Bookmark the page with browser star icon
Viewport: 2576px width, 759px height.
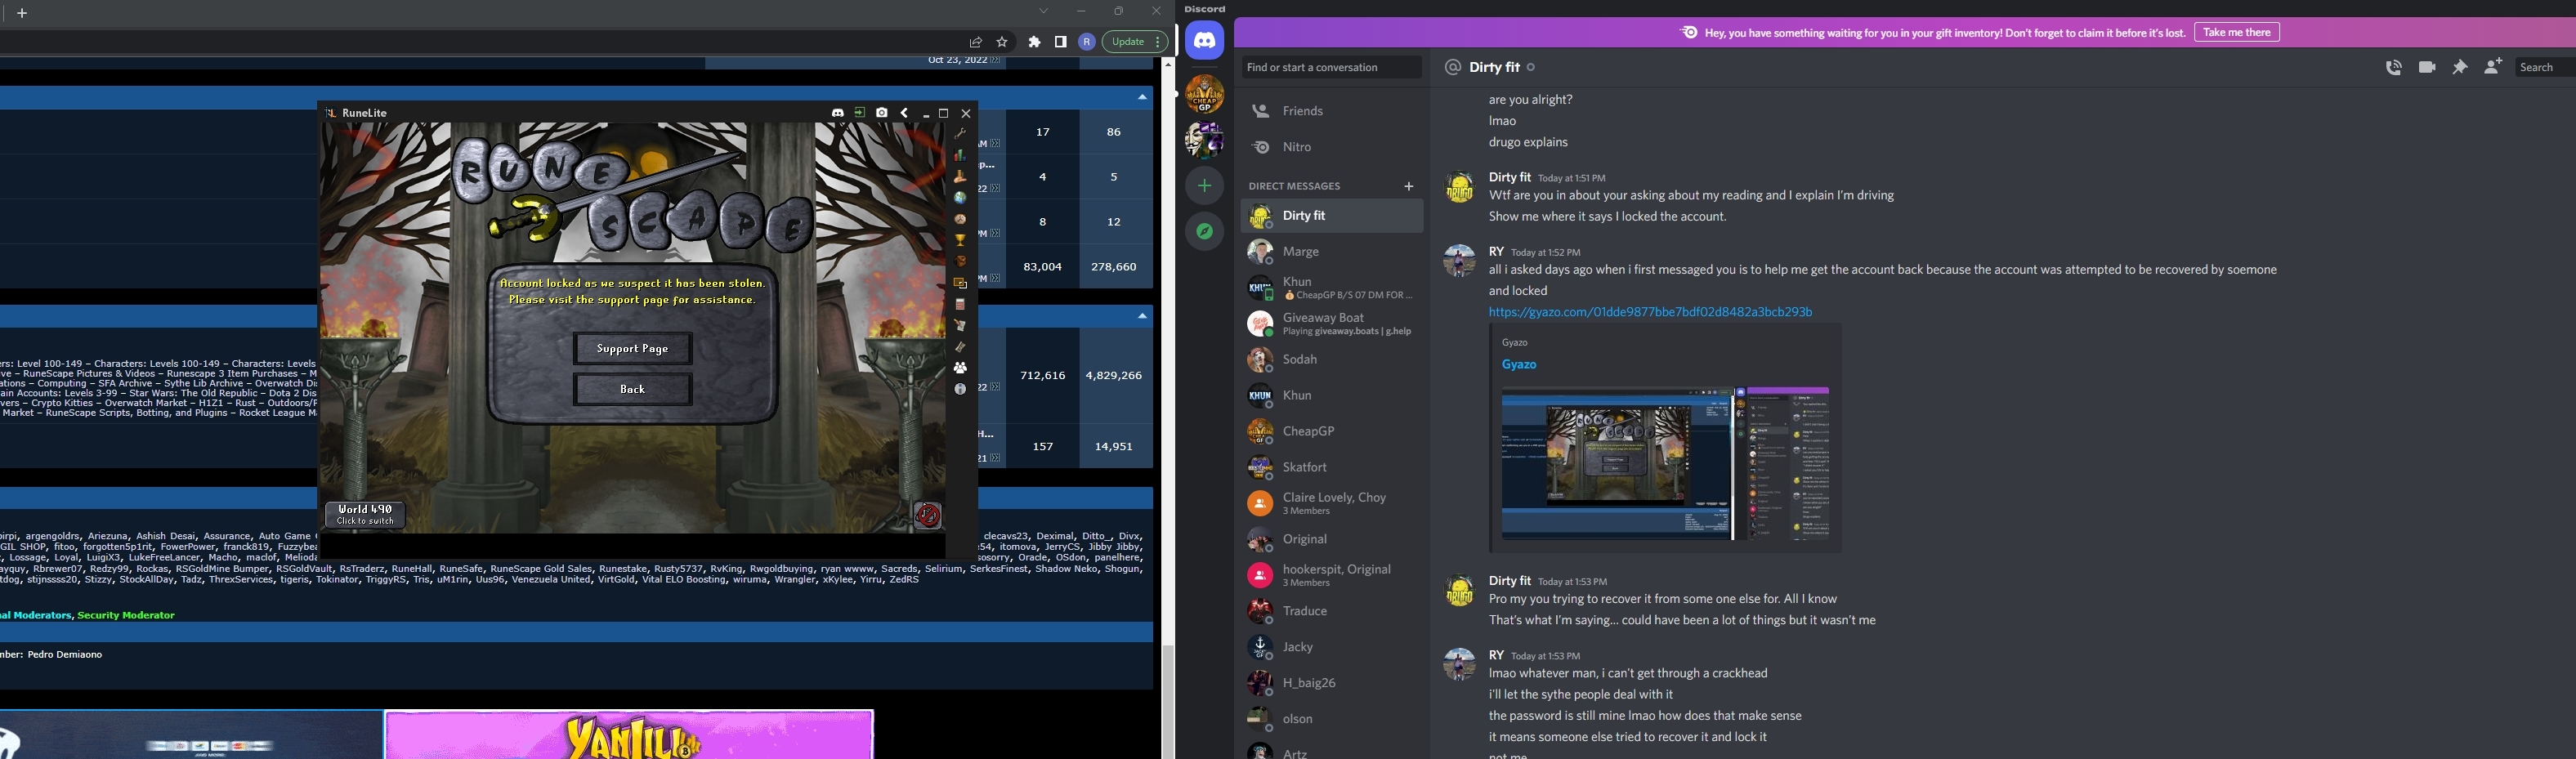[1002, 42]
